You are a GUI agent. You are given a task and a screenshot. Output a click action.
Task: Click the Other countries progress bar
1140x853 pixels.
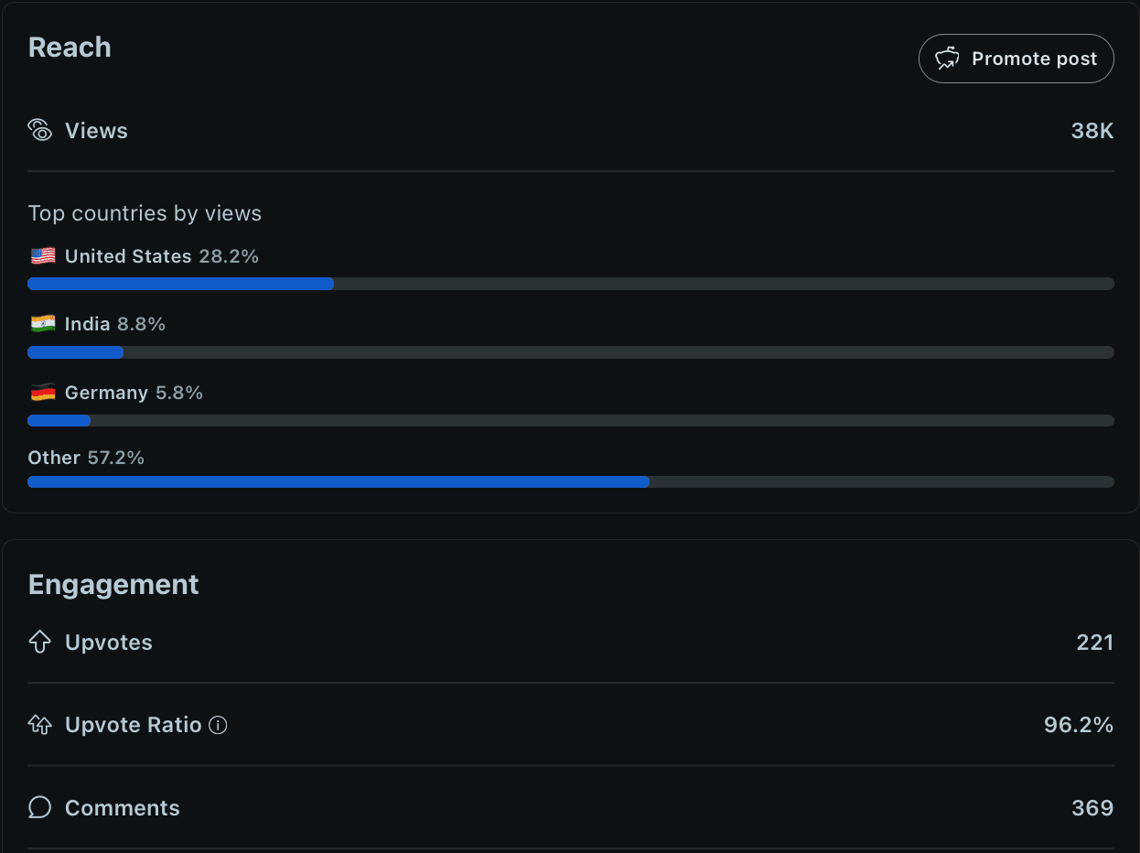[570, 481]
